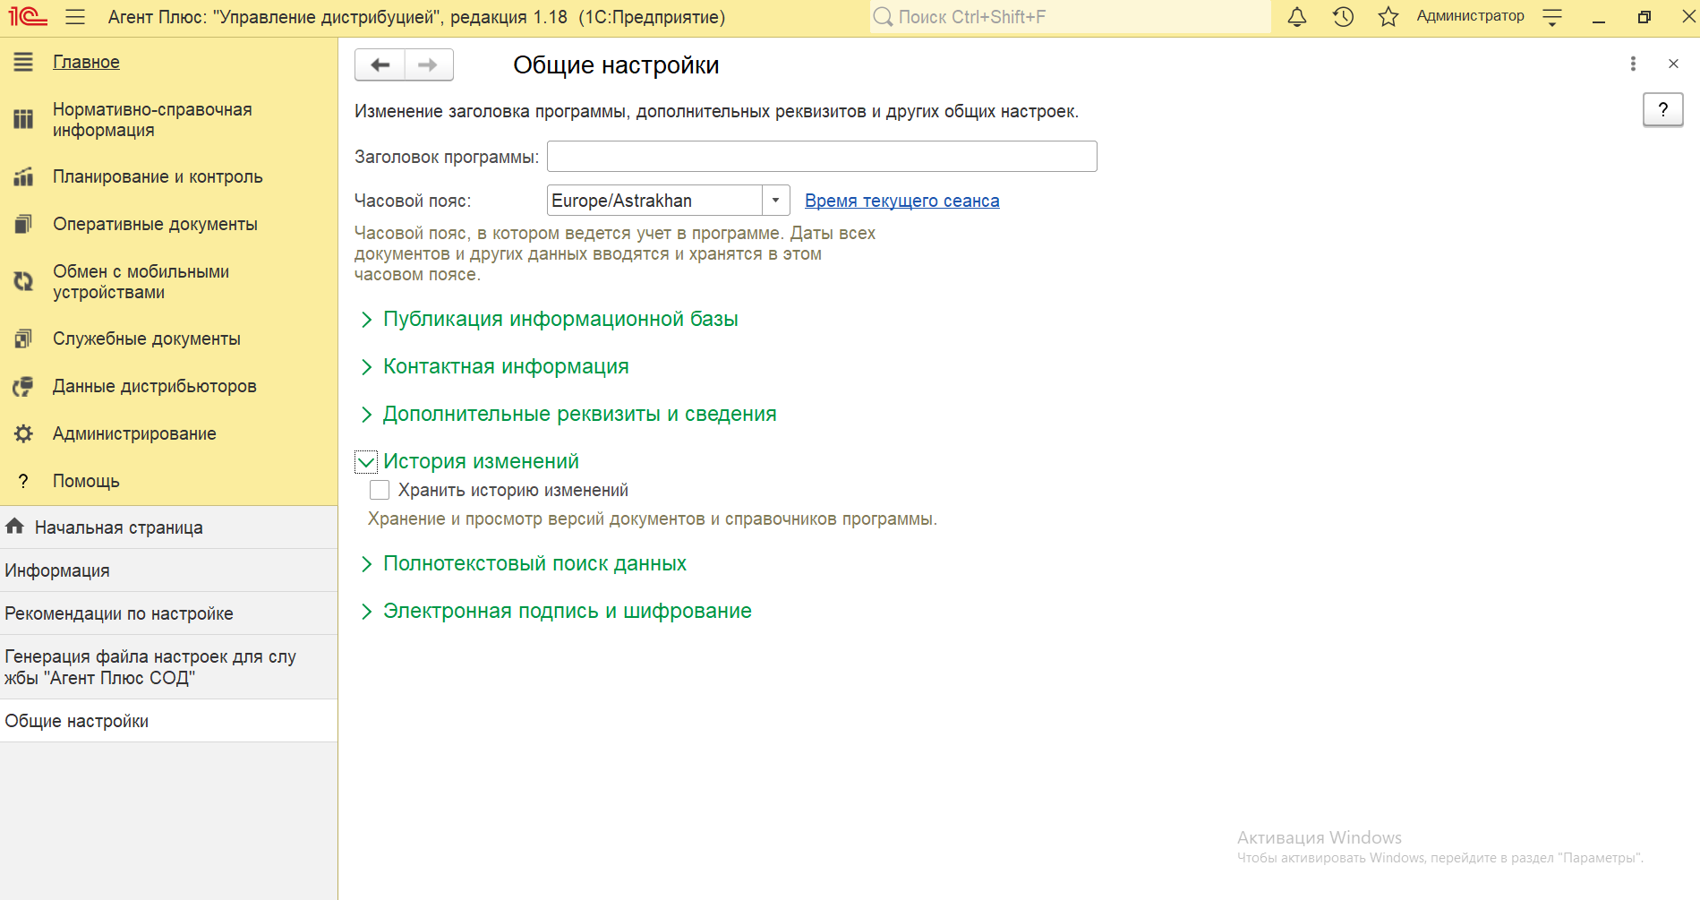Click Планирование и контроль chart icon
Image resolution: width=1700 pixels, height=900 pixels.
(23, 176)
